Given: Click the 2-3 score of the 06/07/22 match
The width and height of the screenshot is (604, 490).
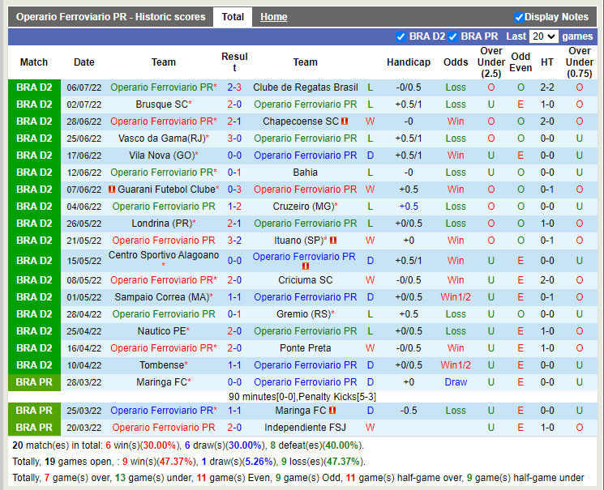Looking at the screenshot, I should pos(234,87).
